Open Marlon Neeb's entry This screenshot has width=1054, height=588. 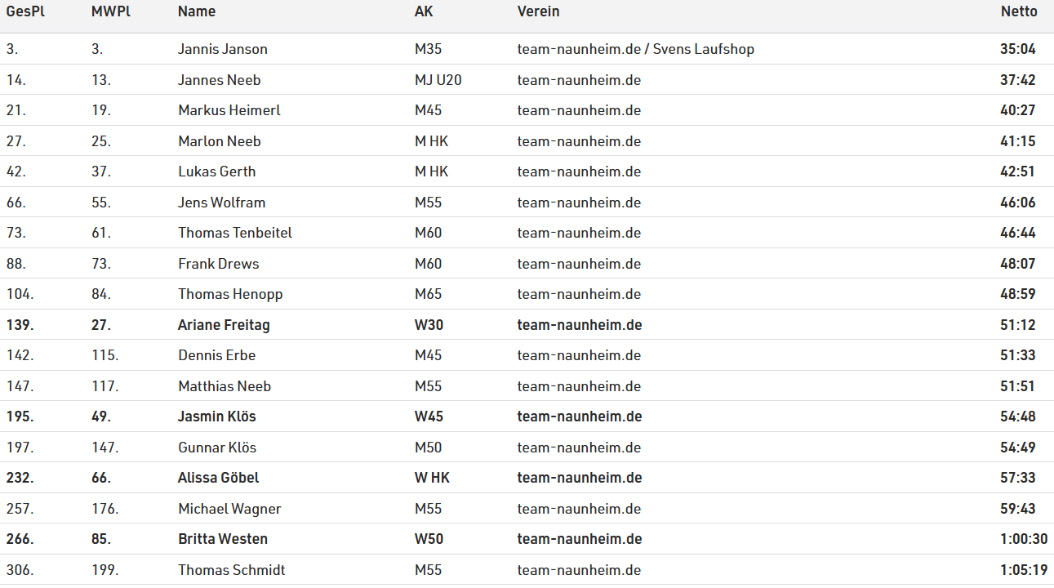tap(220, 141)
